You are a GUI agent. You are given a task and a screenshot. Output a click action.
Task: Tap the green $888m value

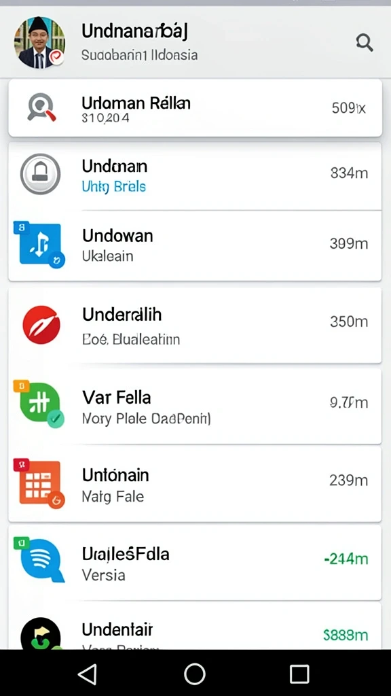tap(346, 636)
